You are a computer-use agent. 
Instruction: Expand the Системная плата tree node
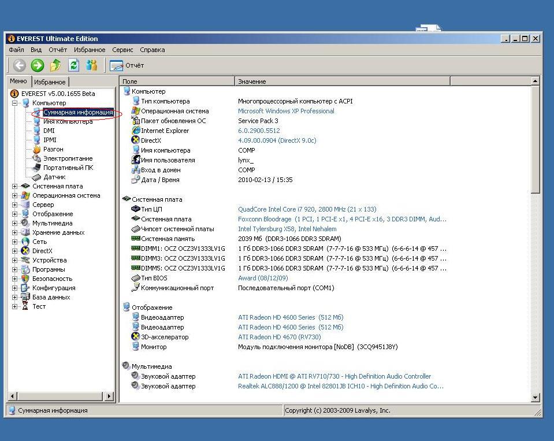point(15,186)
